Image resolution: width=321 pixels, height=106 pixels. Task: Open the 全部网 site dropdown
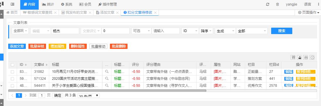tap(20, 31)
